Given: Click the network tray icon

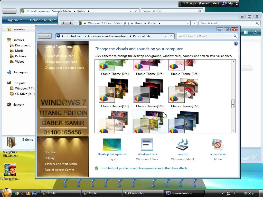Looking at the screenshot, I should point(228,193).
